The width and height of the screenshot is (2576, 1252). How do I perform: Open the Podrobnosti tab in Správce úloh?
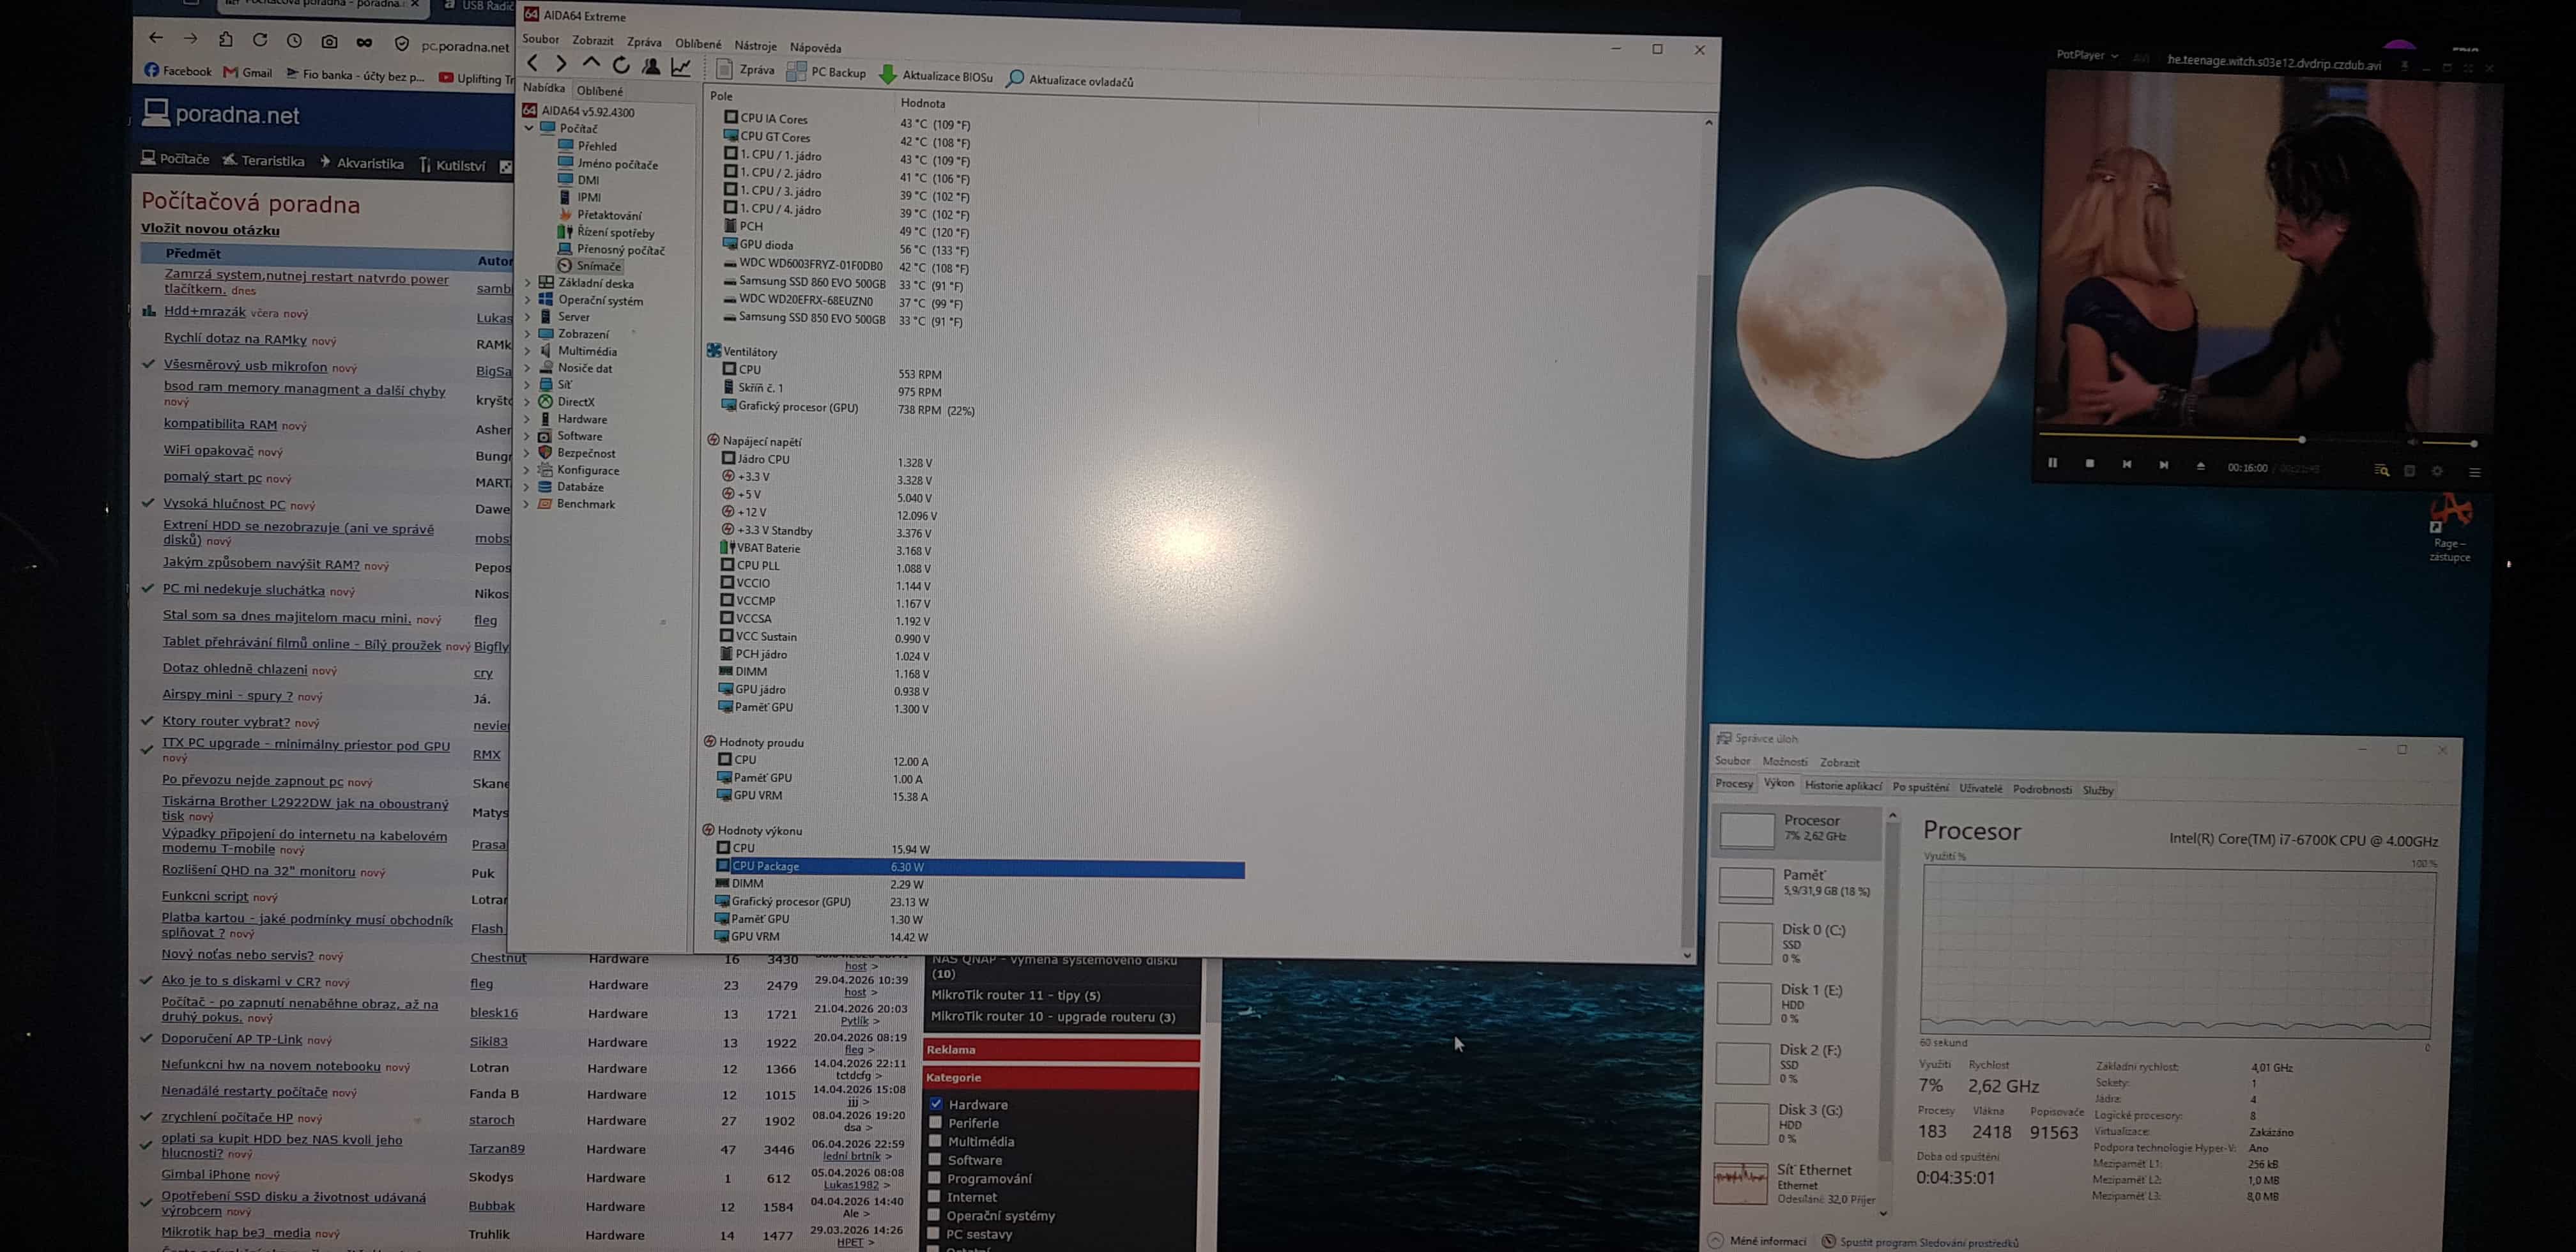click(x=2042, y=789)
